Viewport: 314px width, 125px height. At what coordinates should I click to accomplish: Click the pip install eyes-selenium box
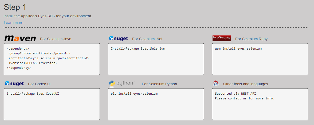[156, 104]
